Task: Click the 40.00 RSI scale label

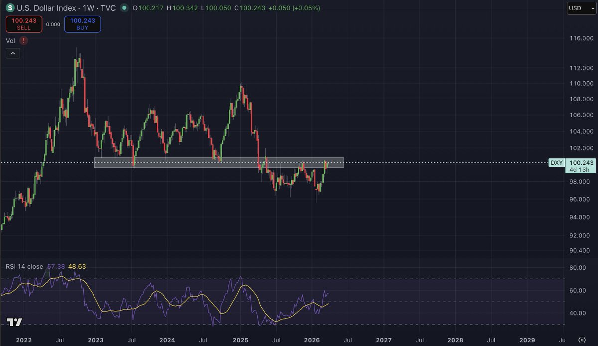Action: (x=577, y=313)
